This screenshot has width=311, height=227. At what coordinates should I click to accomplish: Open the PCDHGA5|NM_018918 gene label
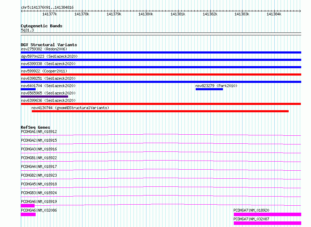click(x=39, y=184)
